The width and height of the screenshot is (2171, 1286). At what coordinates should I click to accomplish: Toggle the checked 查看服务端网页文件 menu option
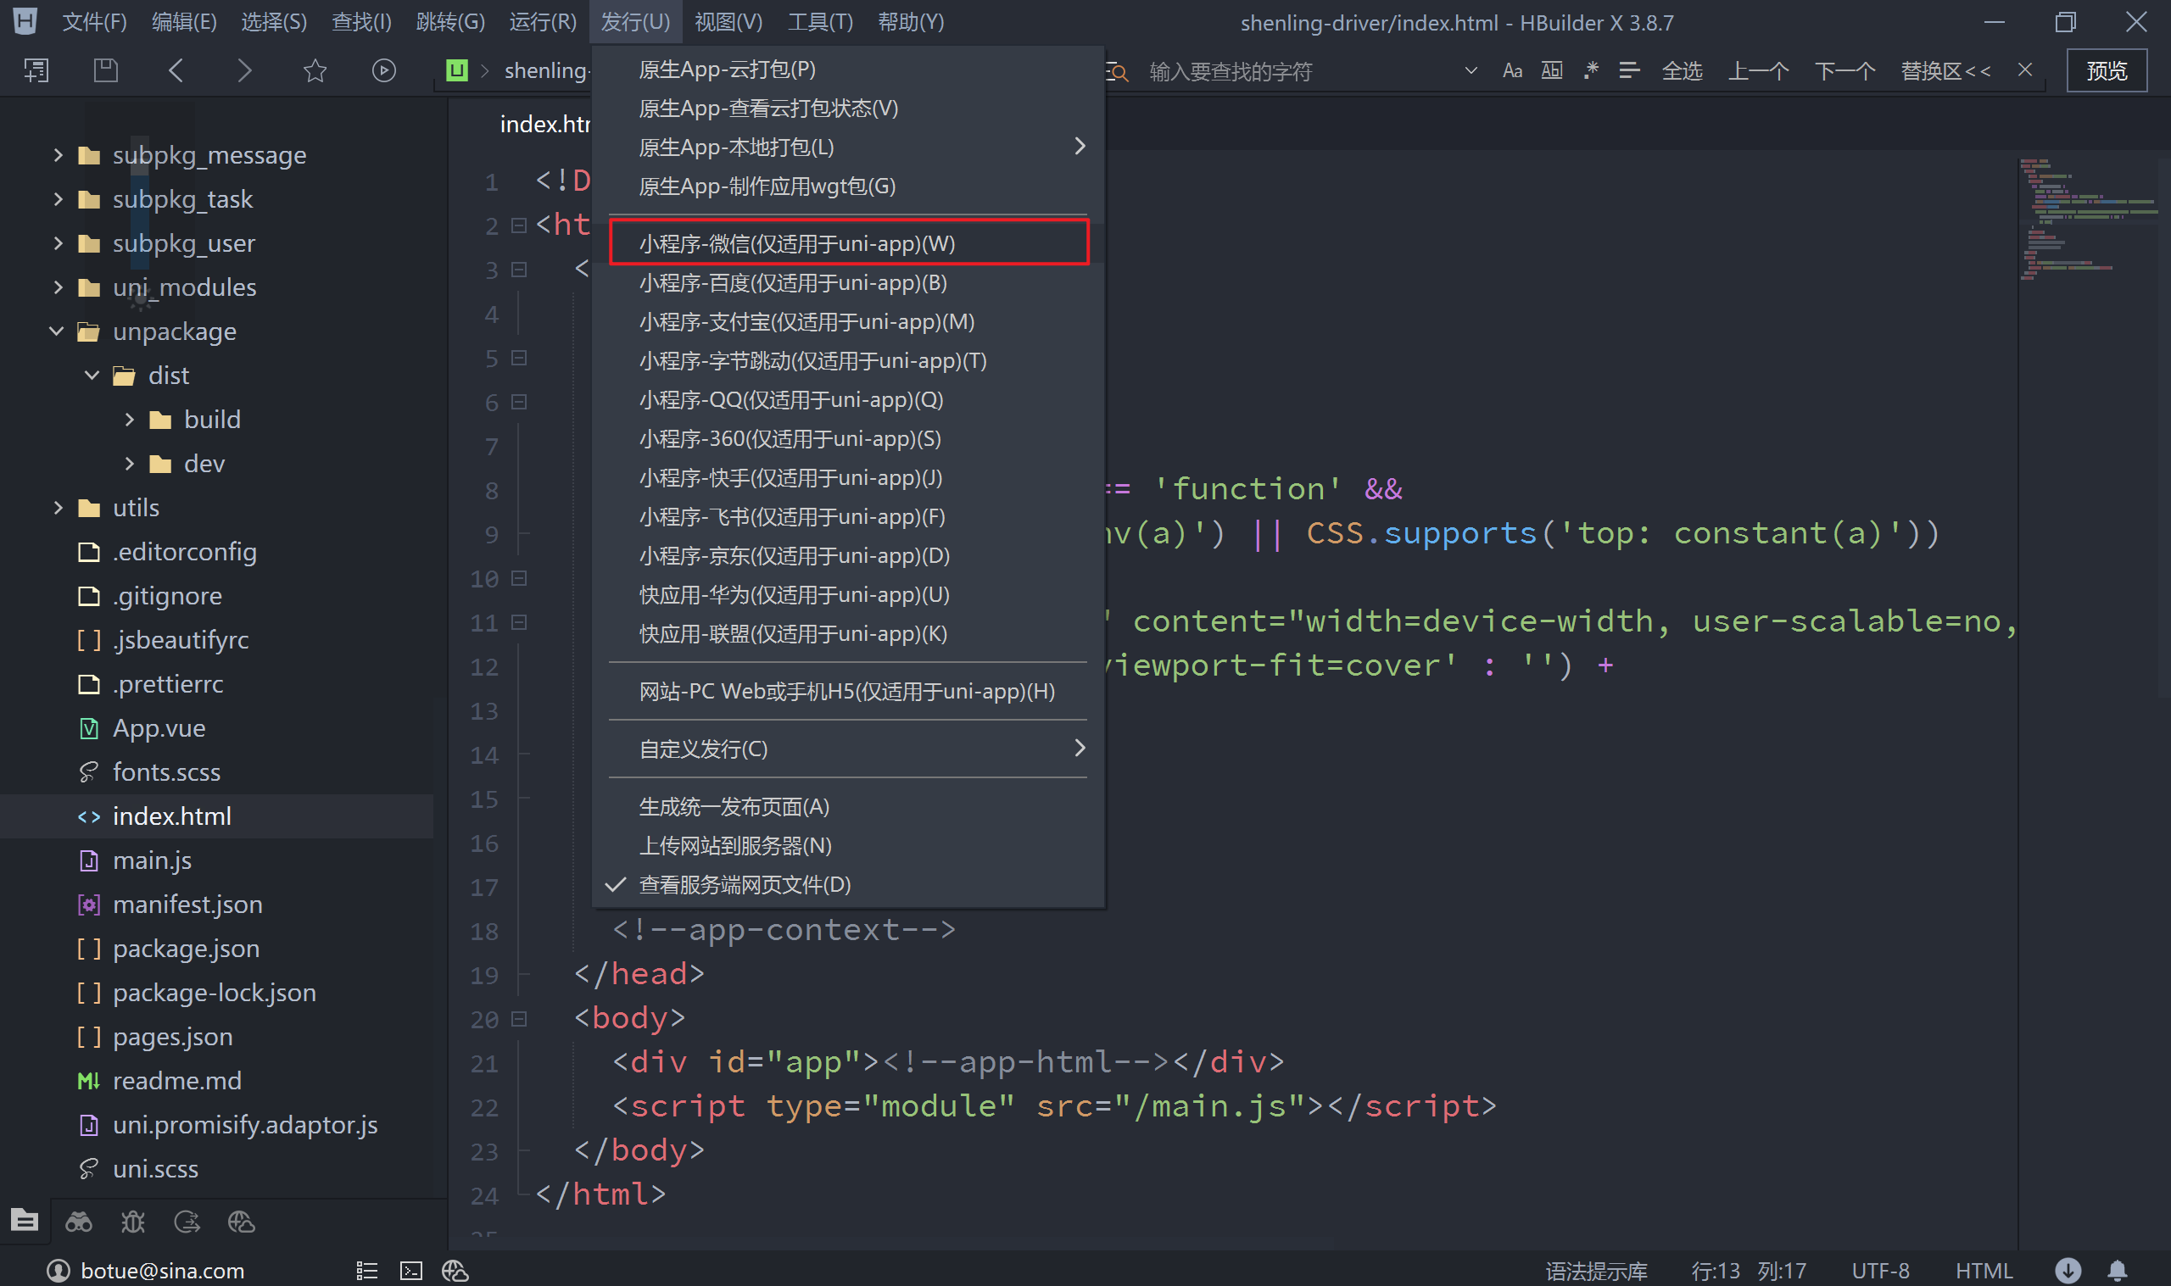click(745, 885)
